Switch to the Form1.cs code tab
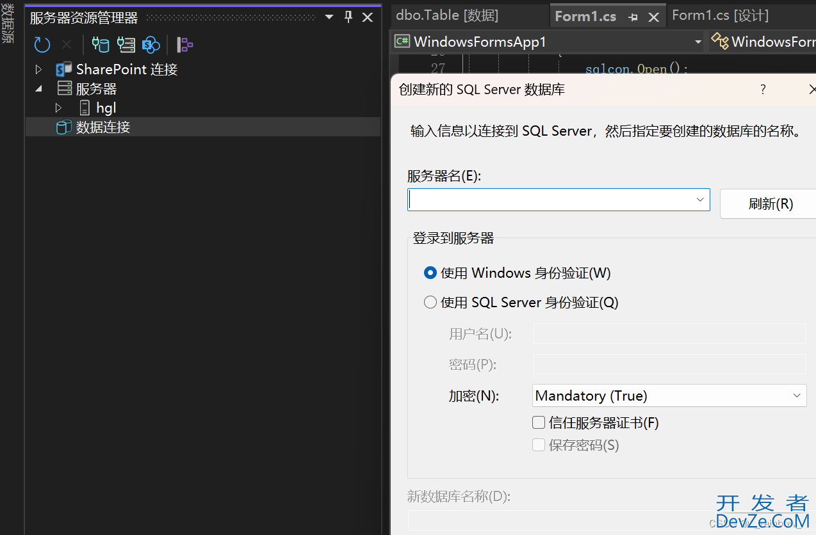 pos(585,17)
